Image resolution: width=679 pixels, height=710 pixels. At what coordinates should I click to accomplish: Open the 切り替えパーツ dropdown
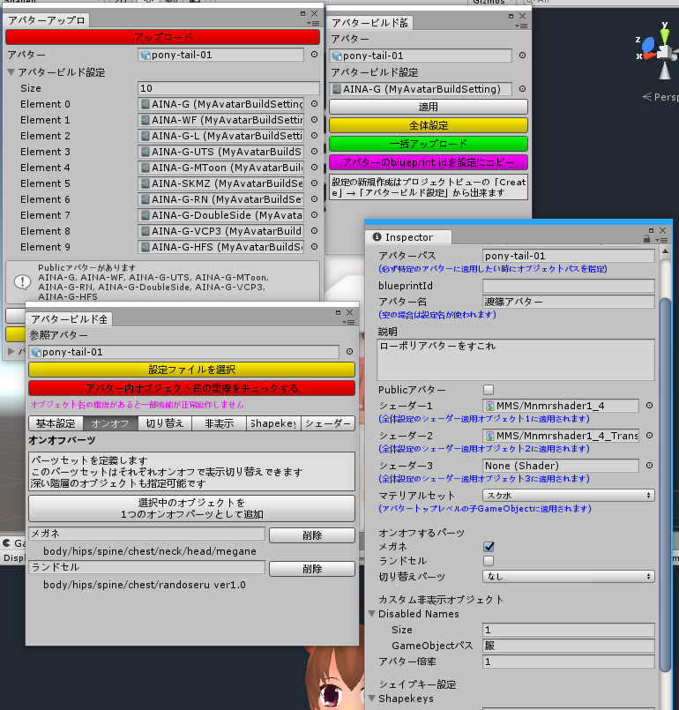(x=568, y=577)
